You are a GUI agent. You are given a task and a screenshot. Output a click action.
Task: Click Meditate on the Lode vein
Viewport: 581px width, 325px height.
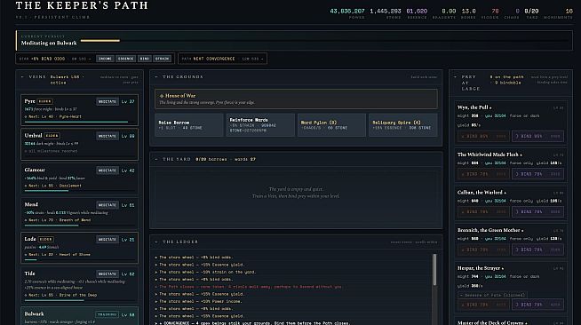[107, 240]
